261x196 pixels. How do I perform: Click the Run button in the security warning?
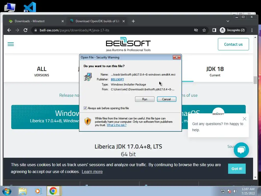coord(145,99)
